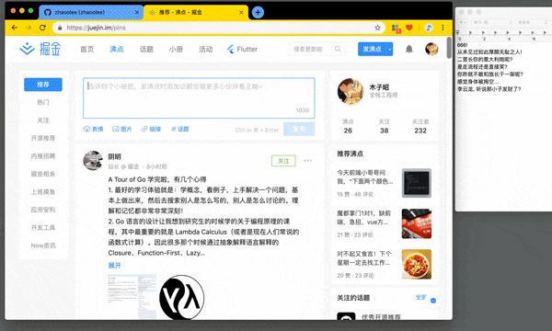Open the first dropdown in the text editor toolbar
Image resolution: width=552 pixels, height=331 pixels.
tap(463, 22)
